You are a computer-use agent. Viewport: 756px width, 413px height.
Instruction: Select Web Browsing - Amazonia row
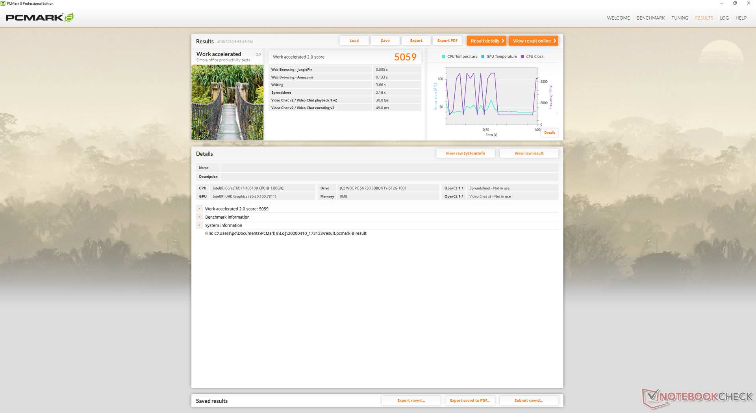pos(345,77)
